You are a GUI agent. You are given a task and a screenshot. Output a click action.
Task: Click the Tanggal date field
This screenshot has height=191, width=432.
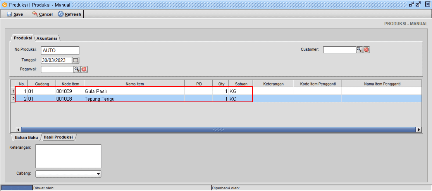pos(56,60)
